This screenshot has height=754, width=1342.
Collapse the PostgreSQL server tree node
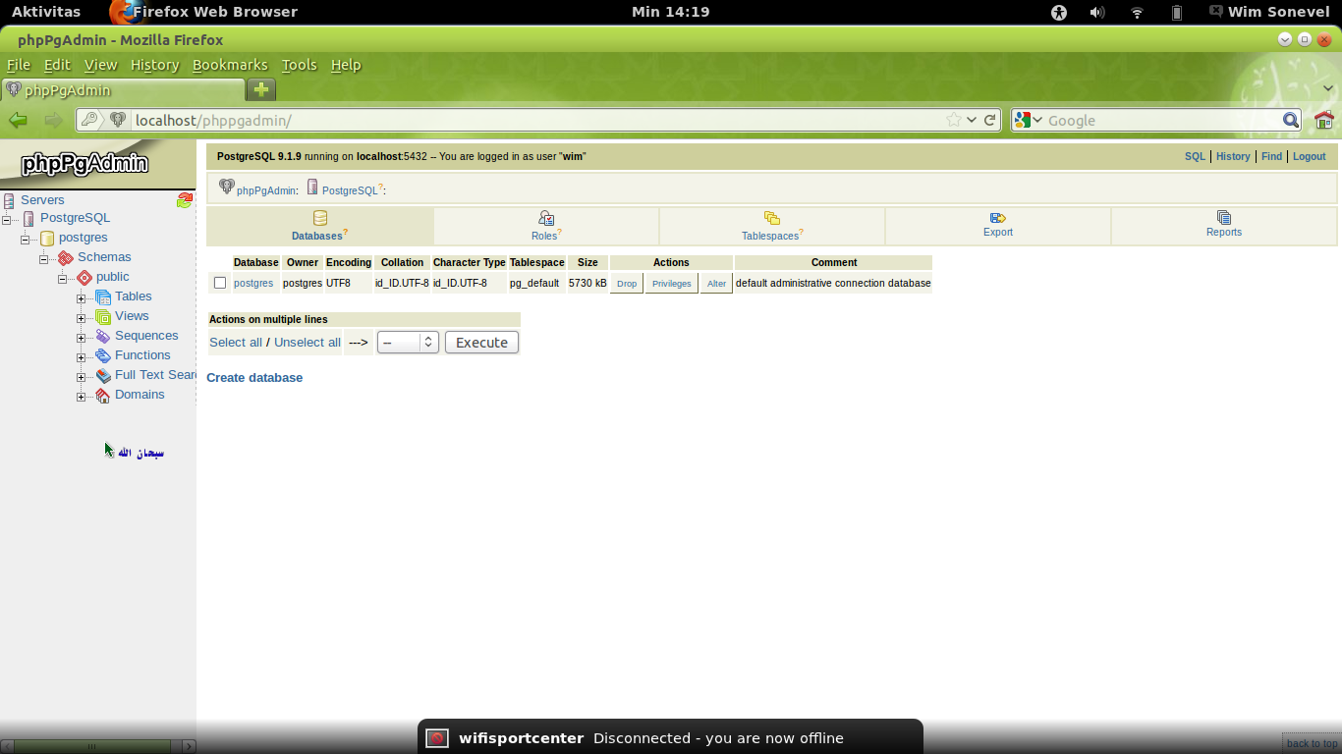(7, 219)
